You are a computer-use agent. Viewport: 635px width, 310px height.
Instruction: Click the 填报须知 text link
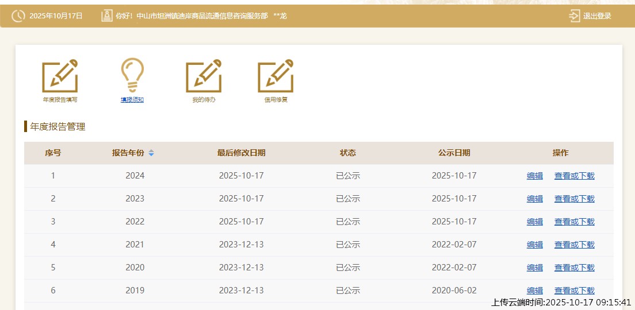[x=132, y=100]
